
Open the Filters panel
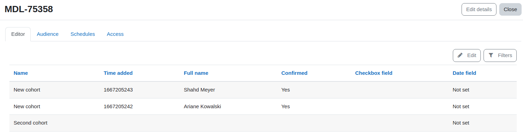500,55
